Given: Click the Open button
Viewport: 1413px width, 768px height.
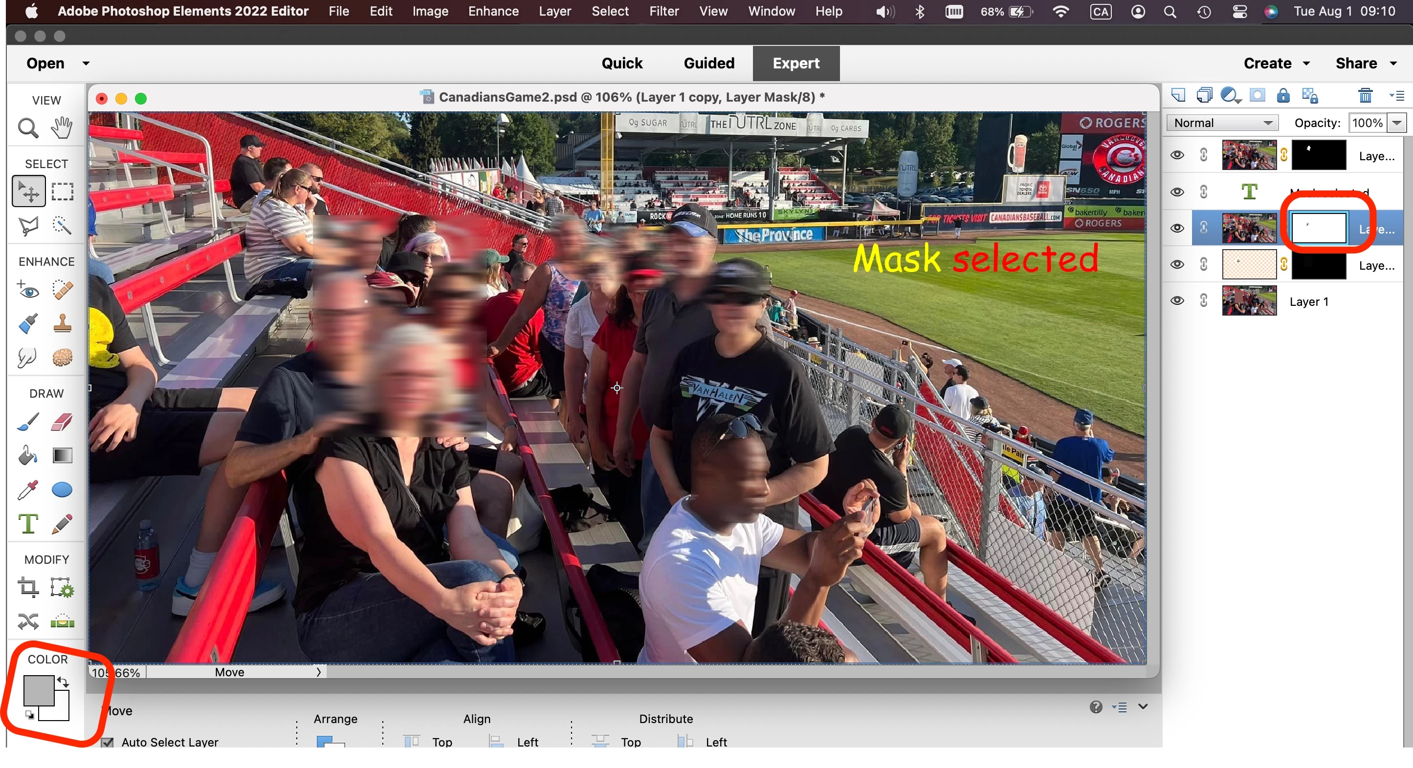Looking at the screenshot, I should [45, 64].
